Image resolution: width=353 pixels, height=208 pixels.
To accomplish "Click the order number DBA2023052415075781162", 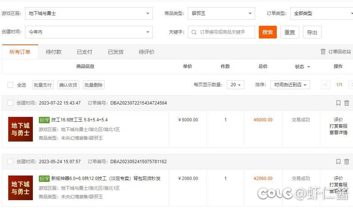I will click(x=139, y=161).
